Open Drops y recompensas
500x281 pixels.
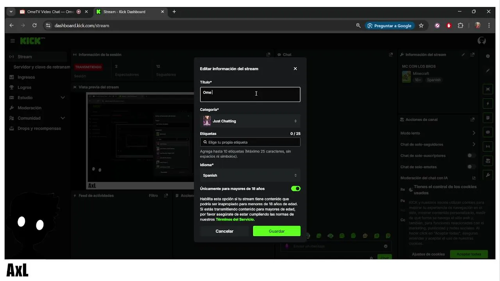(x=39, y=128)
